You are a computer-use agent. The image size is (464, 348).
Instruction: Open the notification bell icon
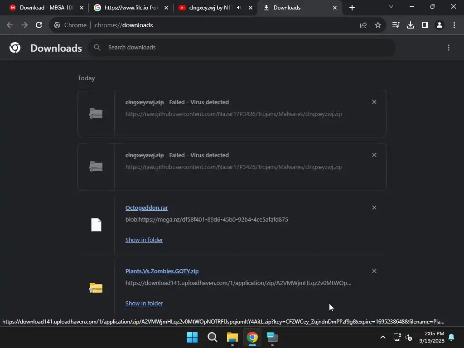point(451,337)
